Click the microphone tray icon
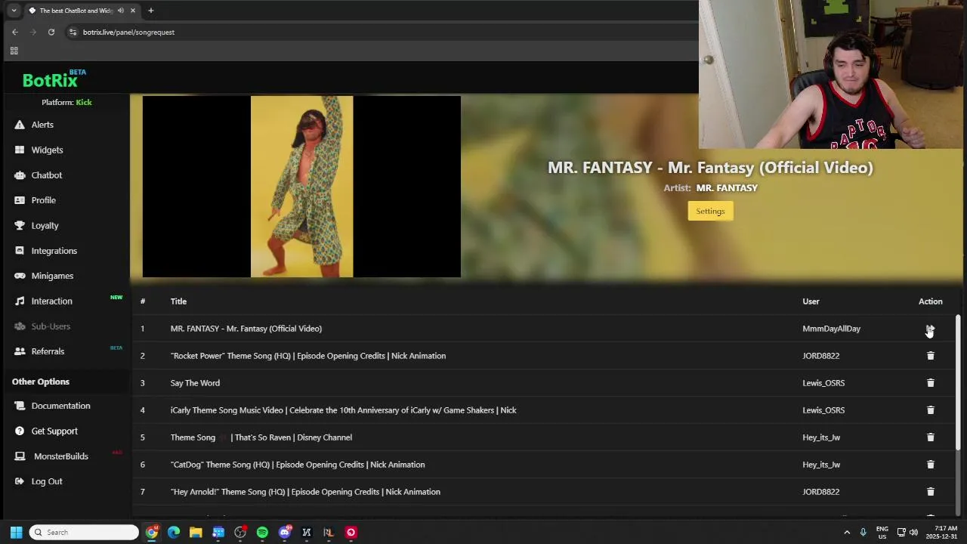This screenshot has height=544, width=967. click(863, 532)
